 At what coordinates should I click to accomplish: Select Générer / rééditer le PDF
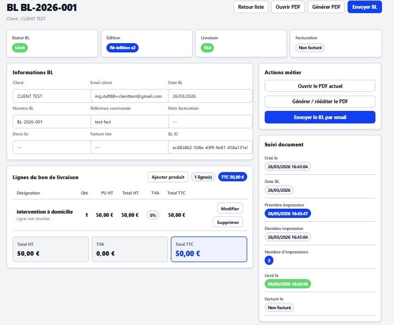(320, 102)
